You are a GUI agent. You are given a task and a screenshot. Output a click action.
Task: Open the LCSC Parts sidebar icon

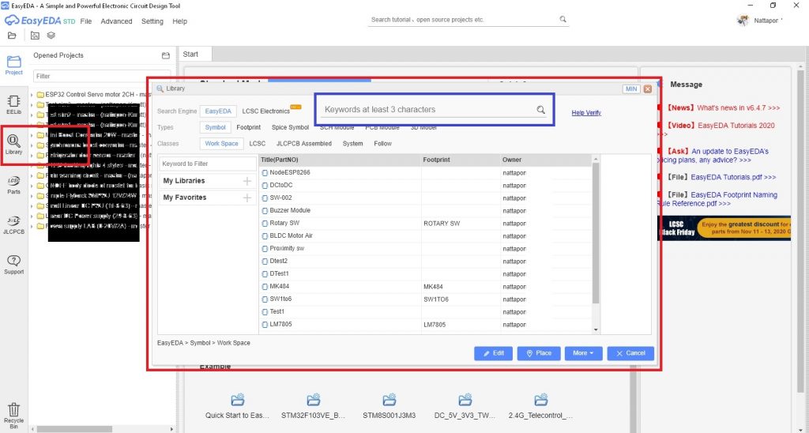click(x=14, y=185)
